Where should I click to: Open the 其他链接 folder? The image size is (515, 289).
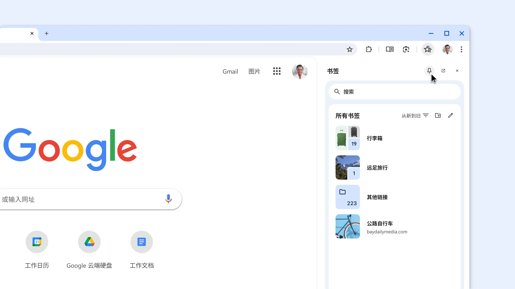pos(377,197)
